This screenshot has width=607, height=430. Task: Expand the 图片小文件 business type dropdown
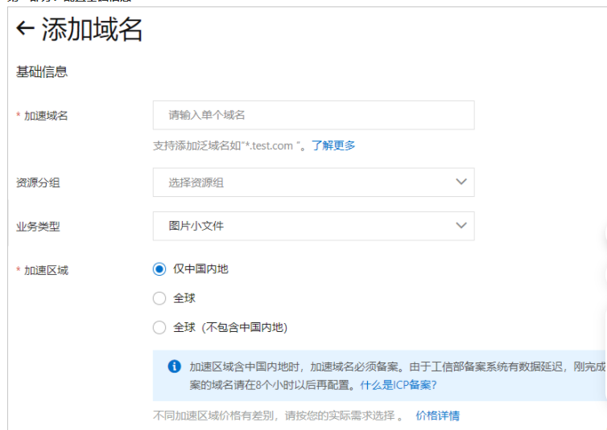pos(313,226)
